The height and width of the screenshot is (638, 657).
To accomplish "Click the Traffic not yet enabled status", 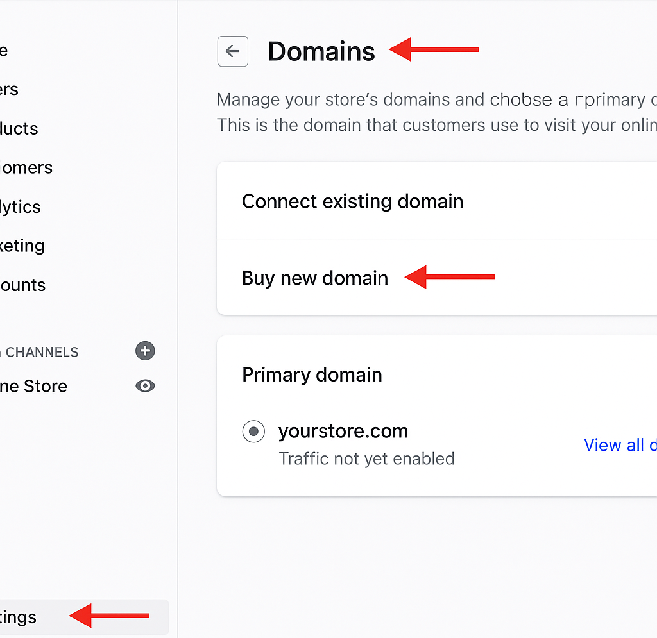I will point(366,459).
